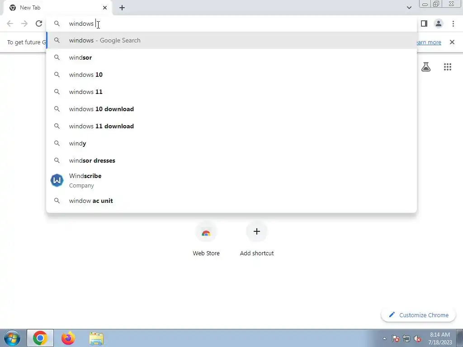
Task: Open the Google apps grid icon
Action: [x=448, y=67]
